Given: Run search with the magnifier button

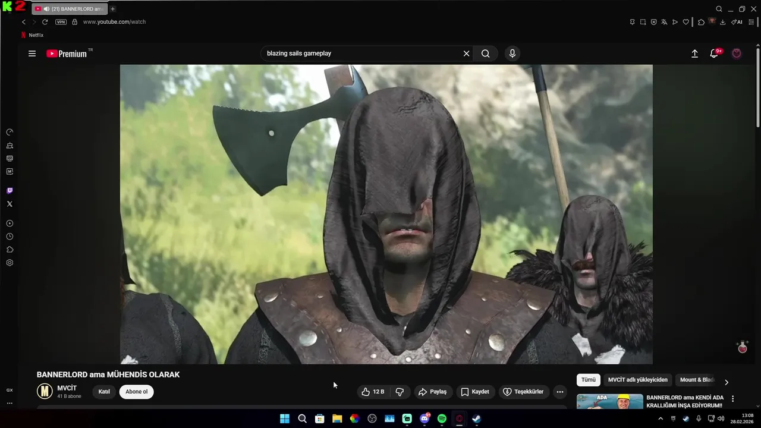Looking at the screenshot, I should click(x=486, y=53).
